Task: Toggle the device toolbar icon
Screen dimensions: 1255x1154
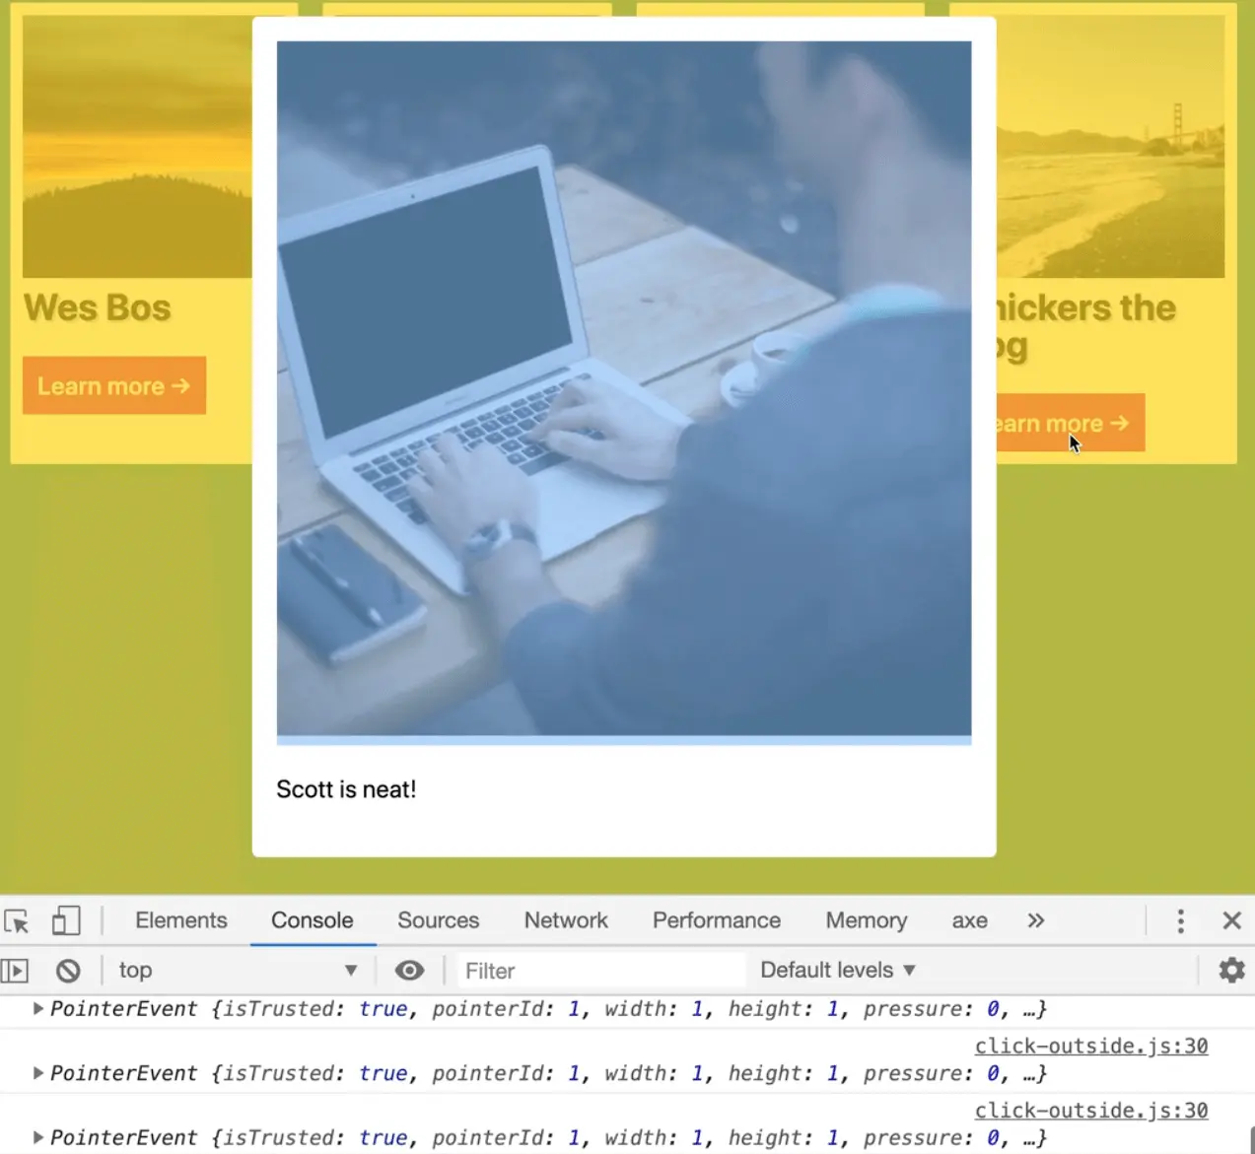Action: point(66,921)
